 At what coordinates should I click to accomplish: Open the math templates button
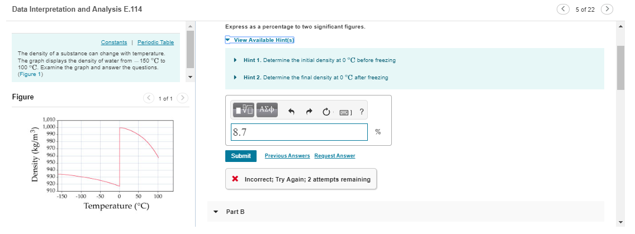[244, 109]
